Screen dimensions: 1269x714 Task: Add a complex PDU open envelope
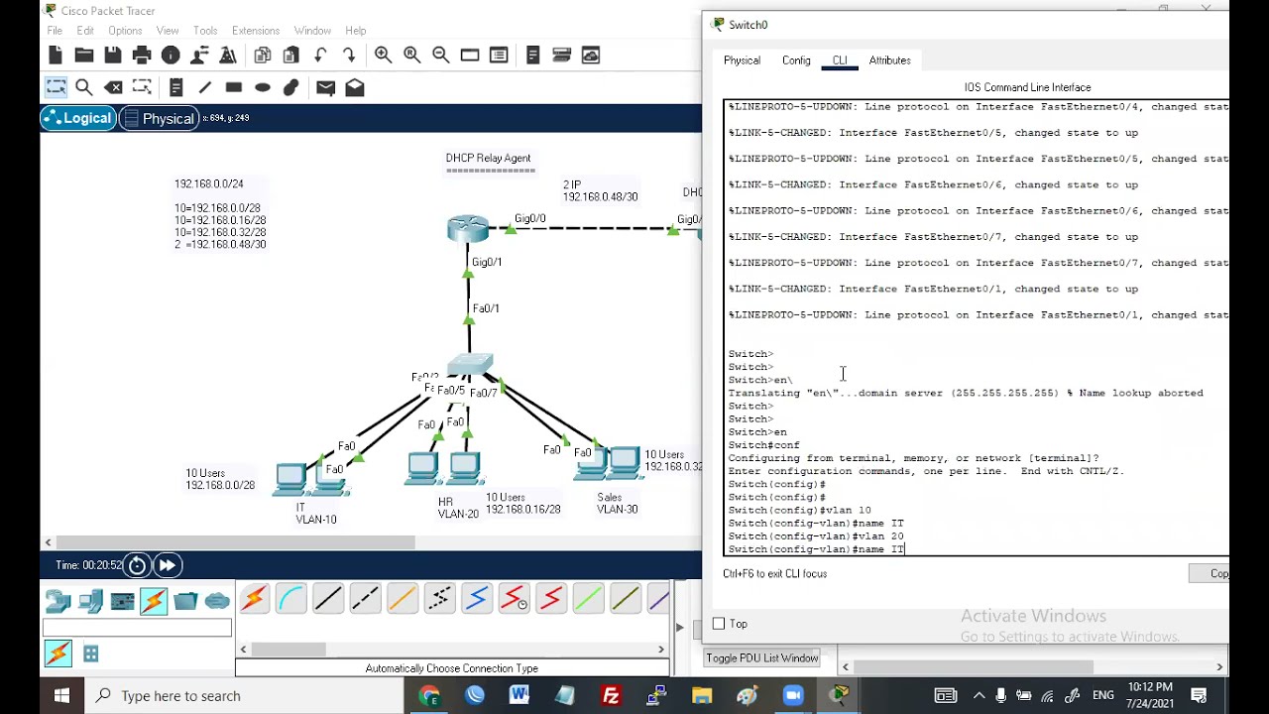pyautogui.click(x=354, y=88)
